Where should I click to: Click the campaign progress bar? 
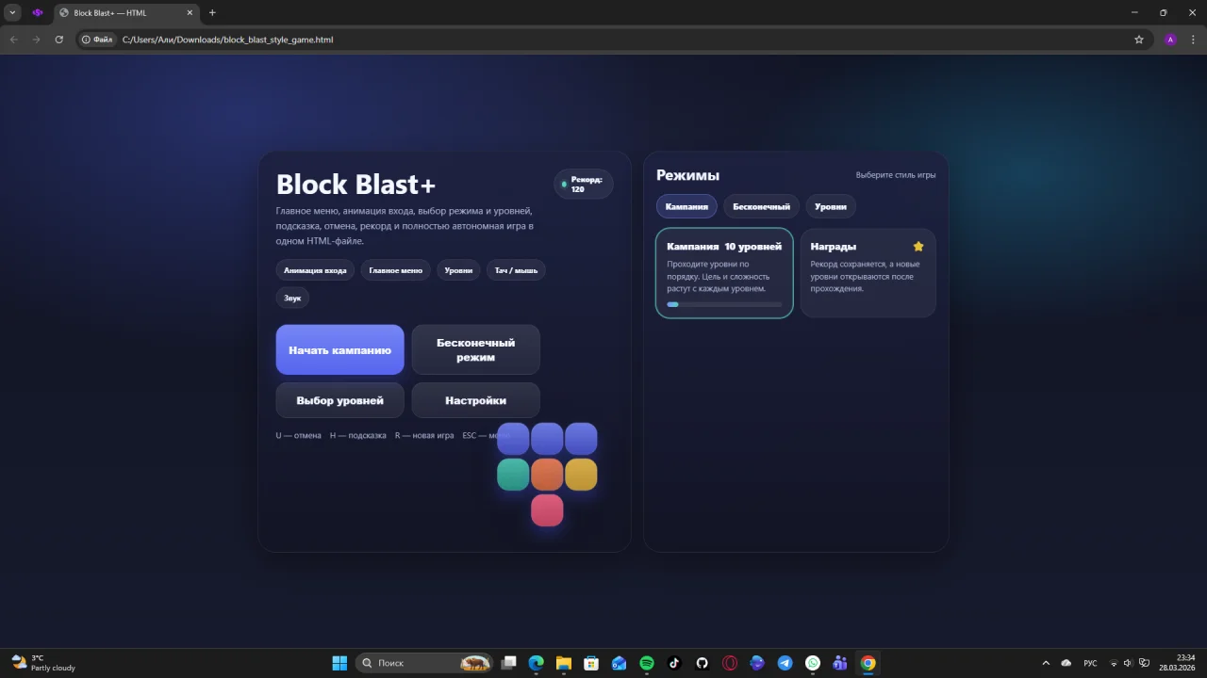(x=724, y=304)
